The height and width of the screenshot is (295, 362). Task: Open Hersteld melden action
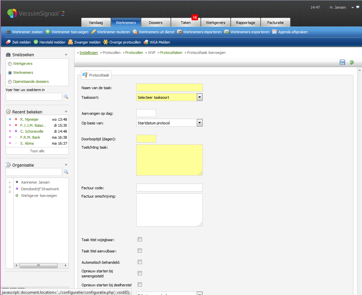(49, 42)
